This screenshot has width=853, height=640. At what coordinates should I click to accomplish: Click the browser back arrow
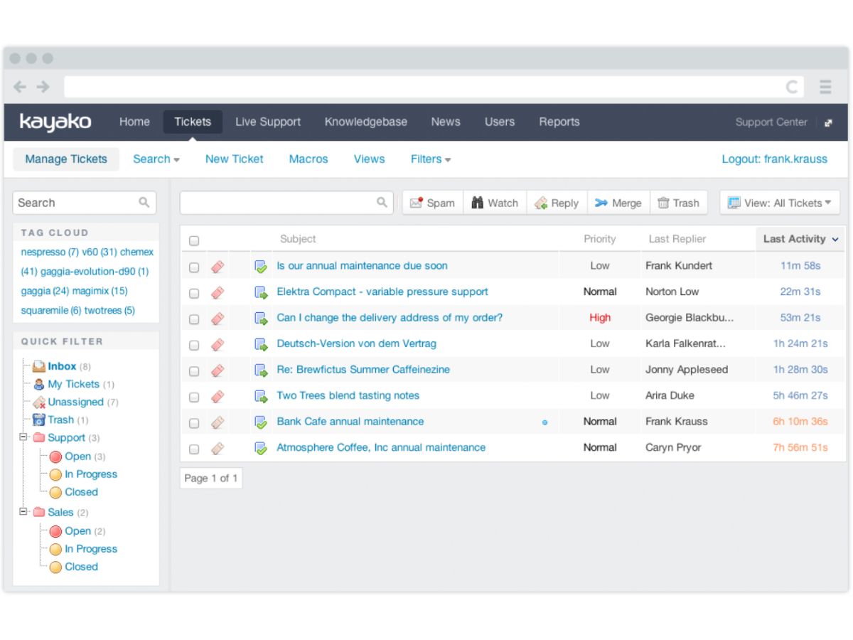tap(20, 87)
